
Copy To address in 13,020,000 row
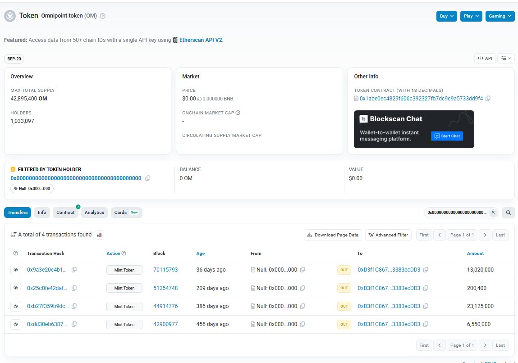pos(426,270)
